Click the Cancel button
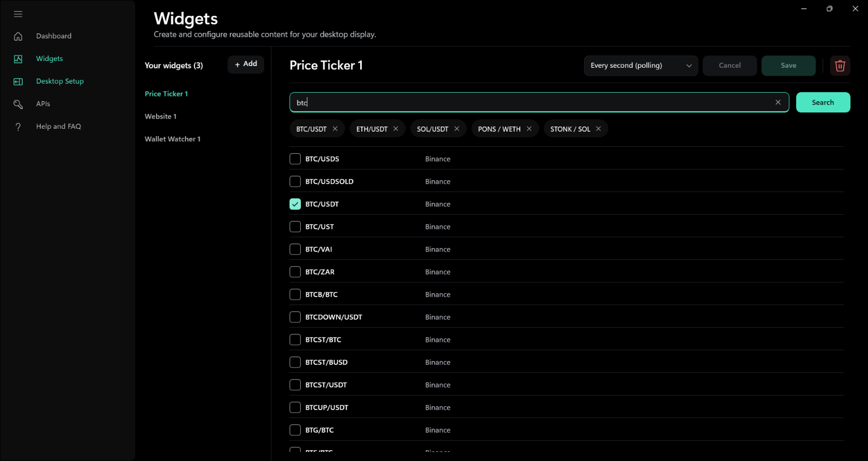The width and height of the screenshot is (868, 461). pos(729,66)
